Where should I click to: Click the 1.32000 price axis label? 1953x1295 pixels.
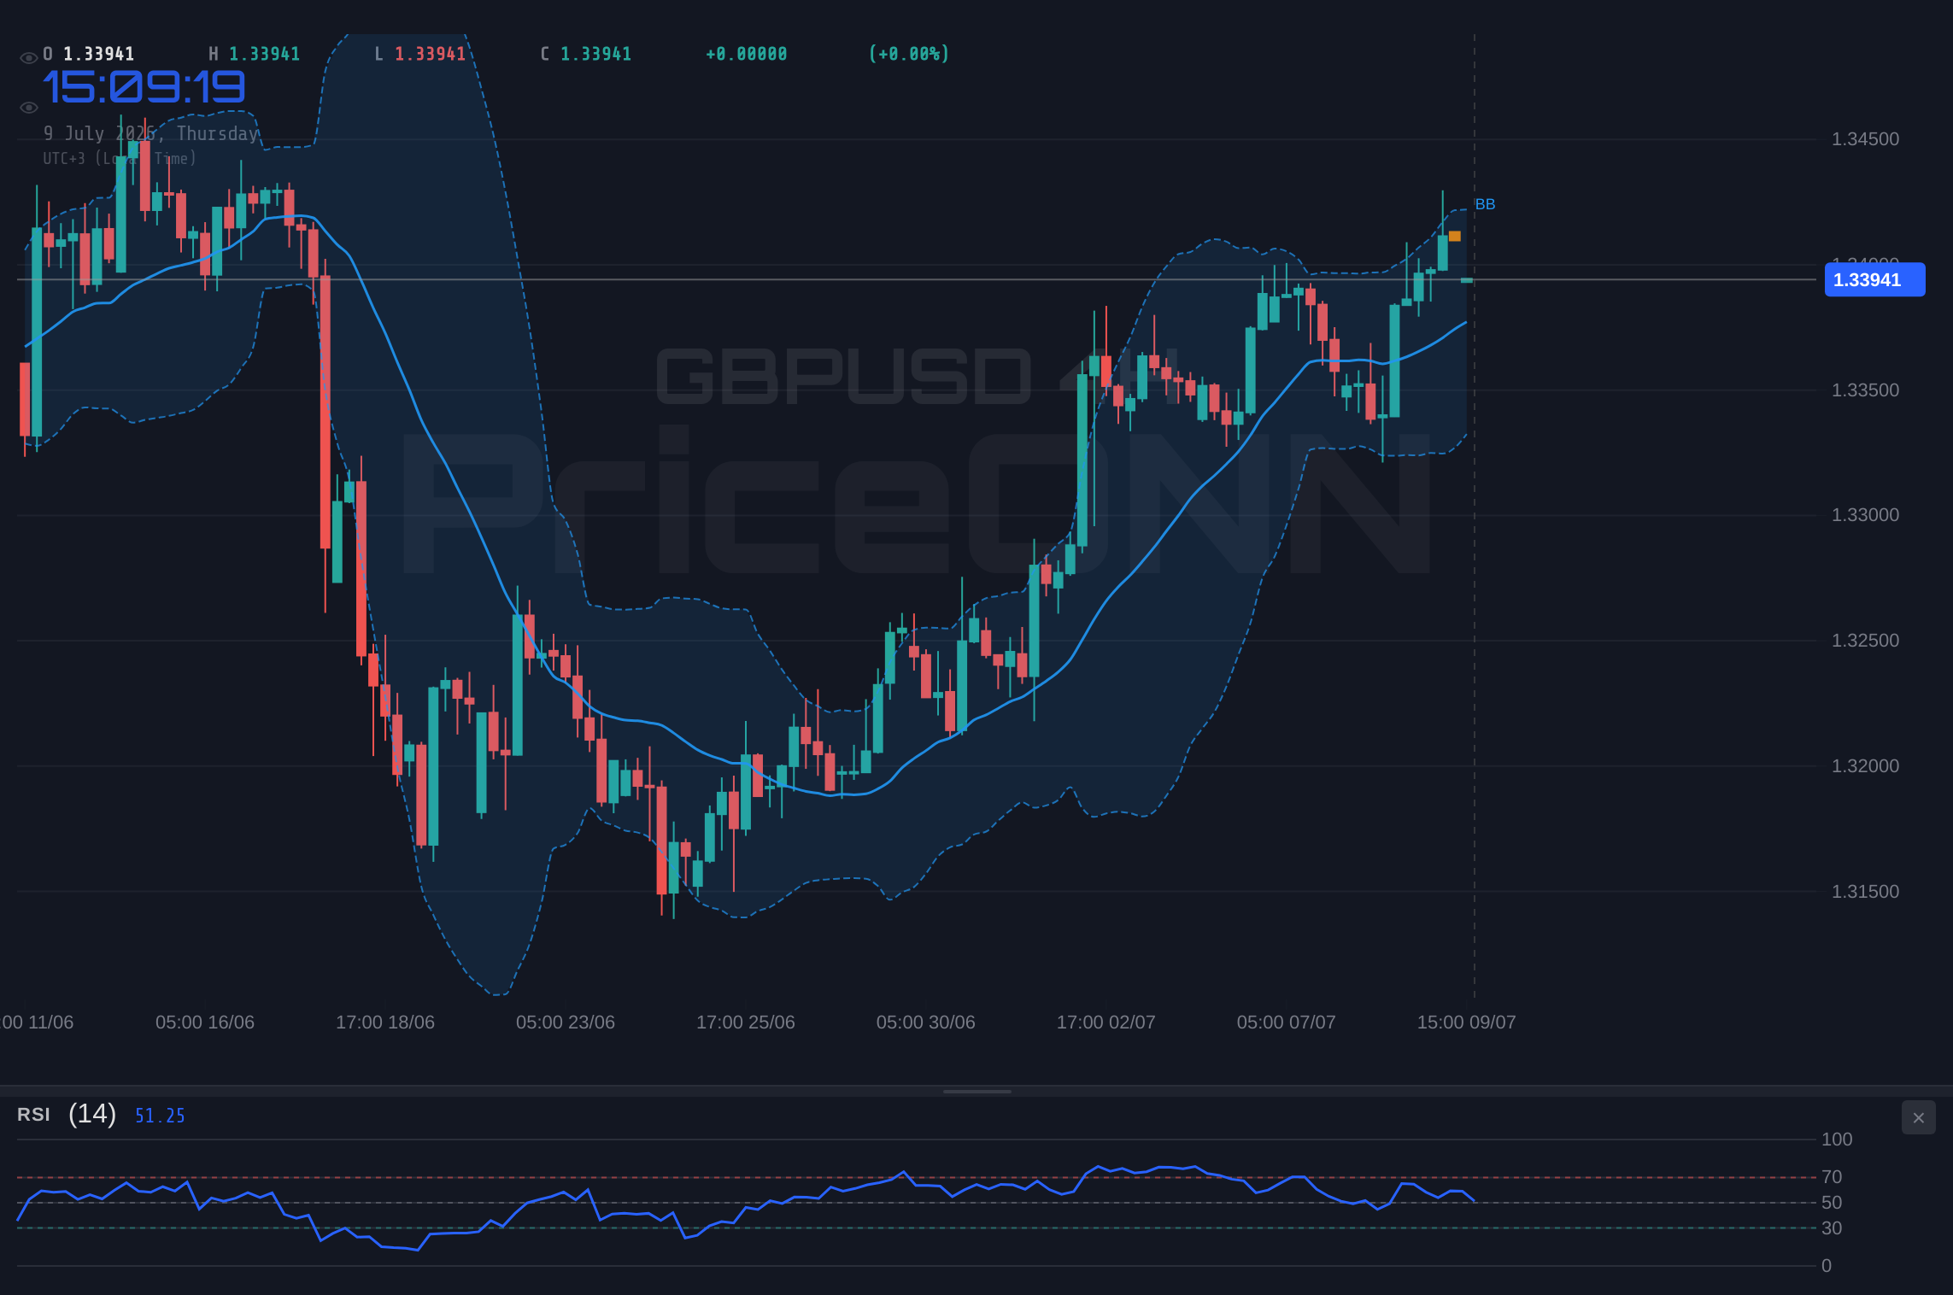1865,766
